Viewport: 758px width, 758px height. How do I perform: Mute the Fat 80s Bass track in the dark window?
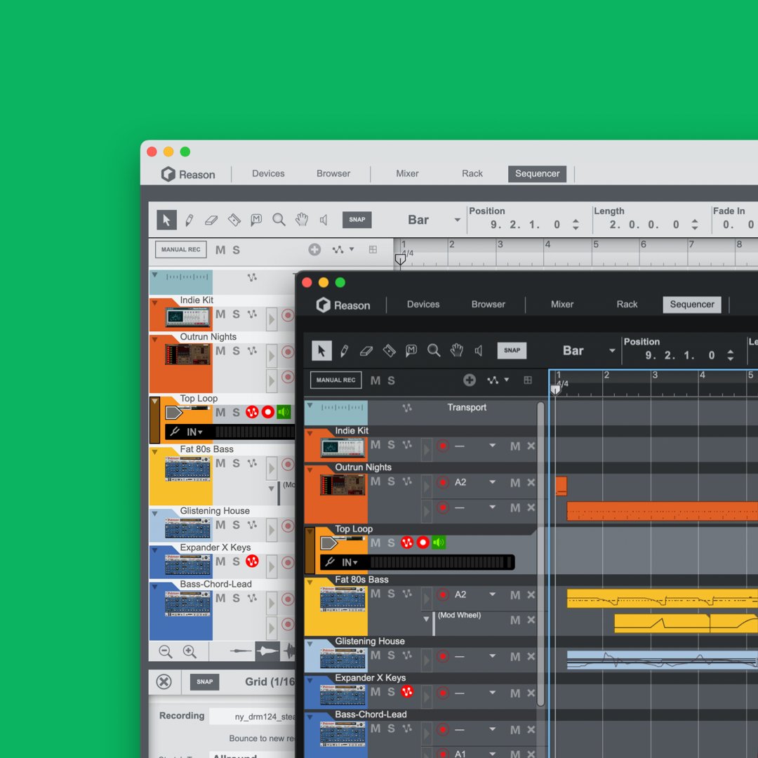point(375,594)
